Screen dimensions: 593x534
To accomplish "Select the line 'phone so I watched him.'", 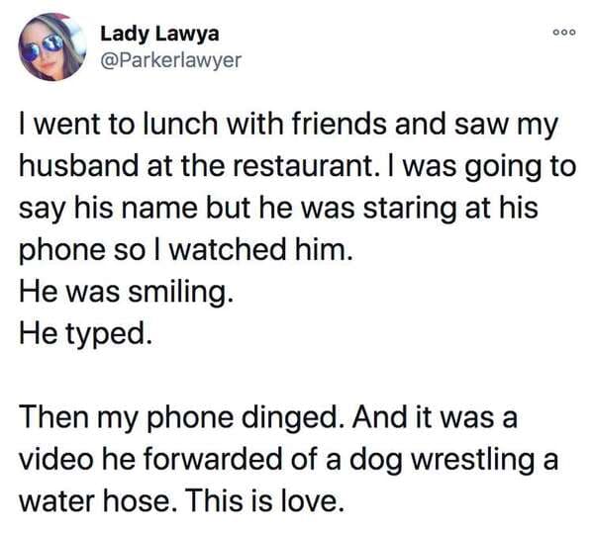I will 186,250.
